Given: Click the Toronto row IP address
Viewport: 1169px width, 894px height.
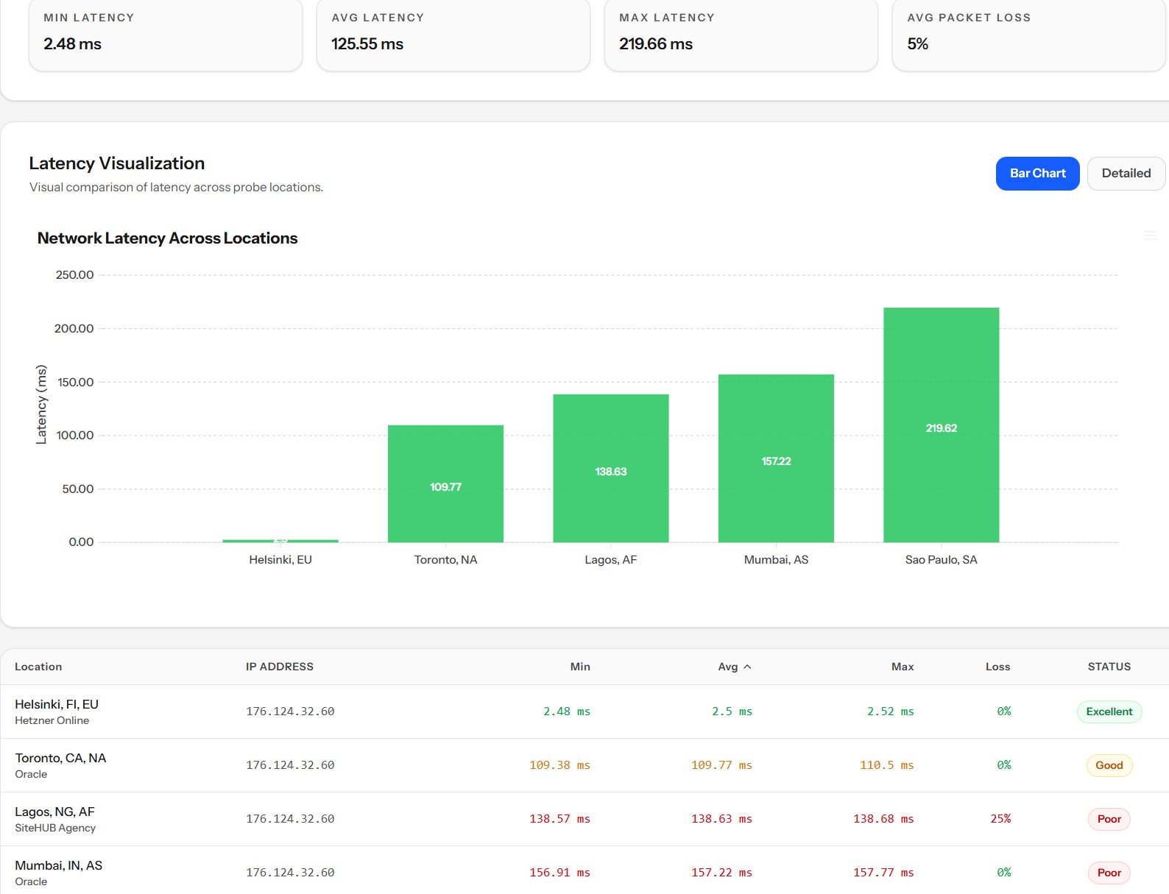Looking at the screenshot, I should click(290, 765).
